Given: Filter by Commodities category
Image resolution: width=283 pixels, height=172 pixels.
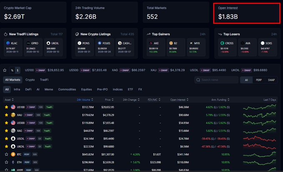Looking at the screenshot, I should coord(67,90).
